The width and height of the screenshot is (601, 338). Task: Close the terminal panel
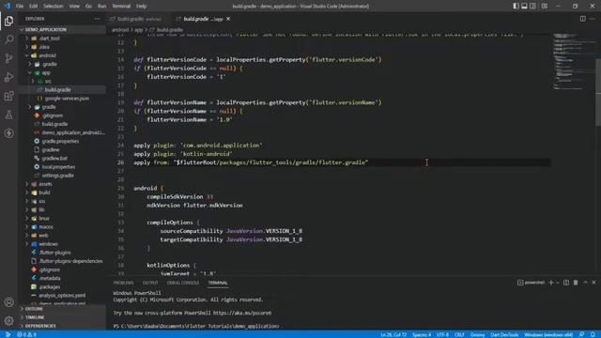(593, 283)
